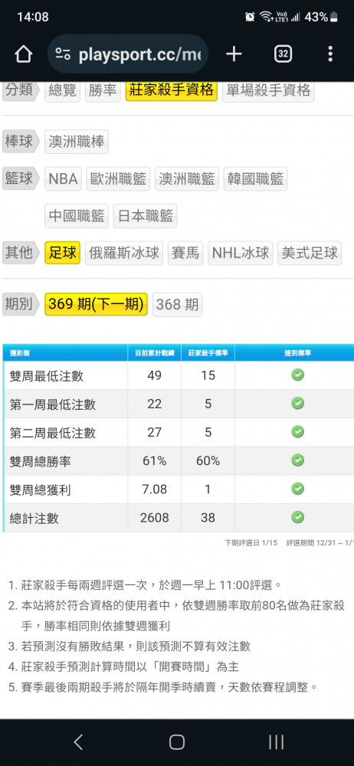Screen dimensions: 354x766
Task: Open a new tab with plus icon
Action: 234,54
